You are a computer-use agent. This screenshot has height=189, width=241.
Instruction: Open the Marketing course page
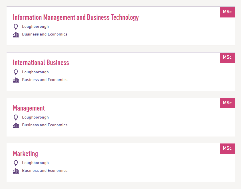(x=25, y=154)
